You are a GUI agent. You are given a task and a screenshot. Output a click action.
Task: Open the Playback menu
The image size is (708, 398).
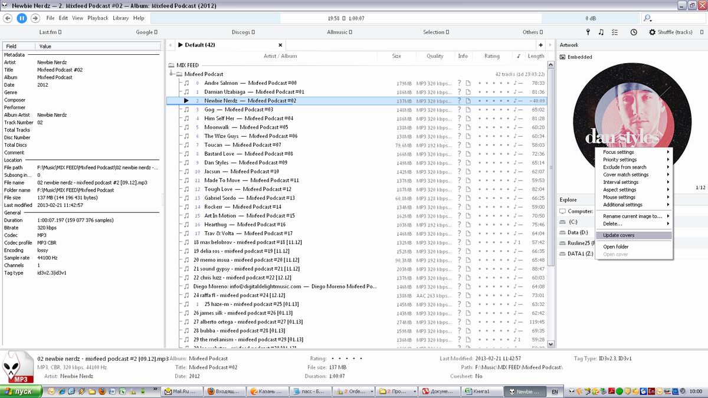[x=98, y=18]
